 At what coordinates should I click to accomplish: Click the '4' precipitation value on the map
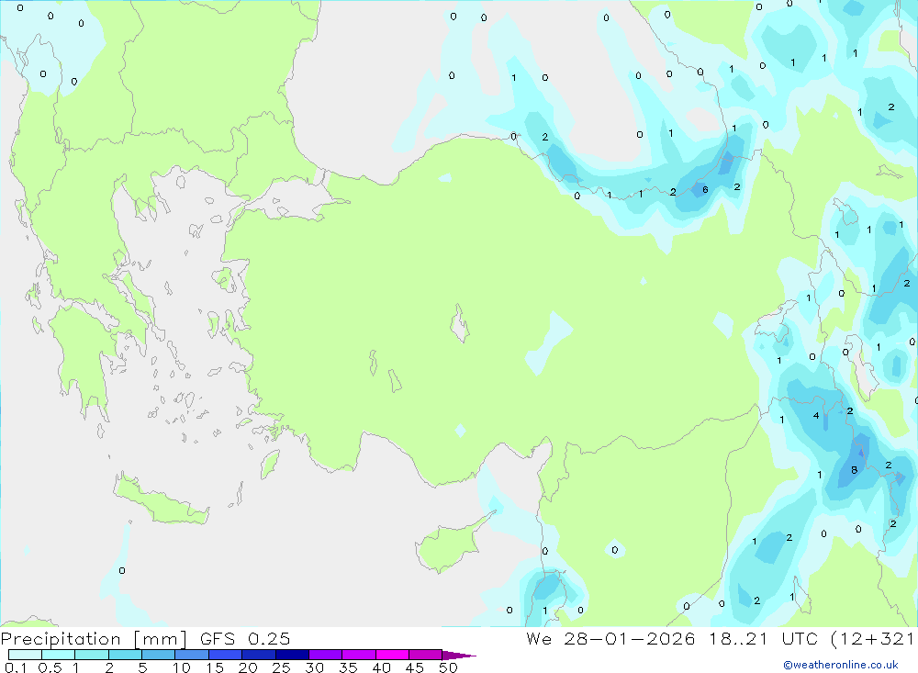[x=816, y=415]
